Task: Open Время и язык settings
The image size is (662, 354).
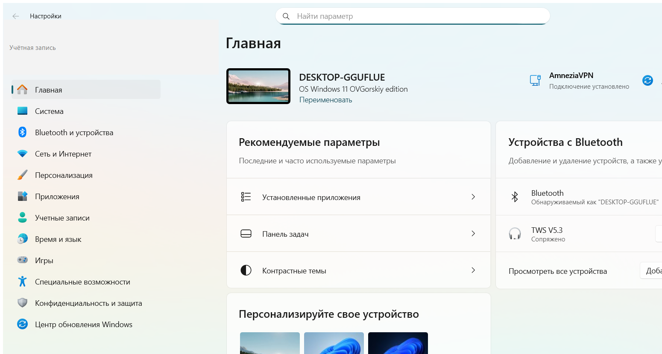Action: tap(86, 239)
